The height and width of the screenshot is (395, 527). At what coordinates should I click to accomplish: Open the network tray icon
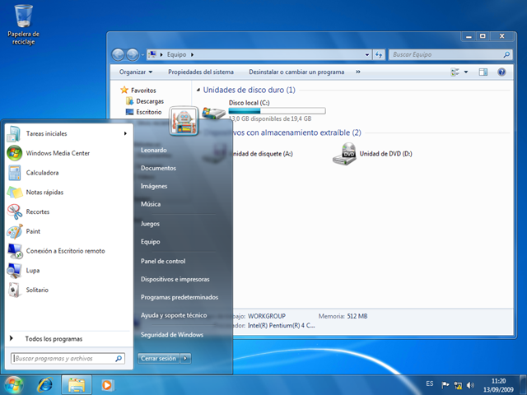pyautogui.click(x=458, y=385)
